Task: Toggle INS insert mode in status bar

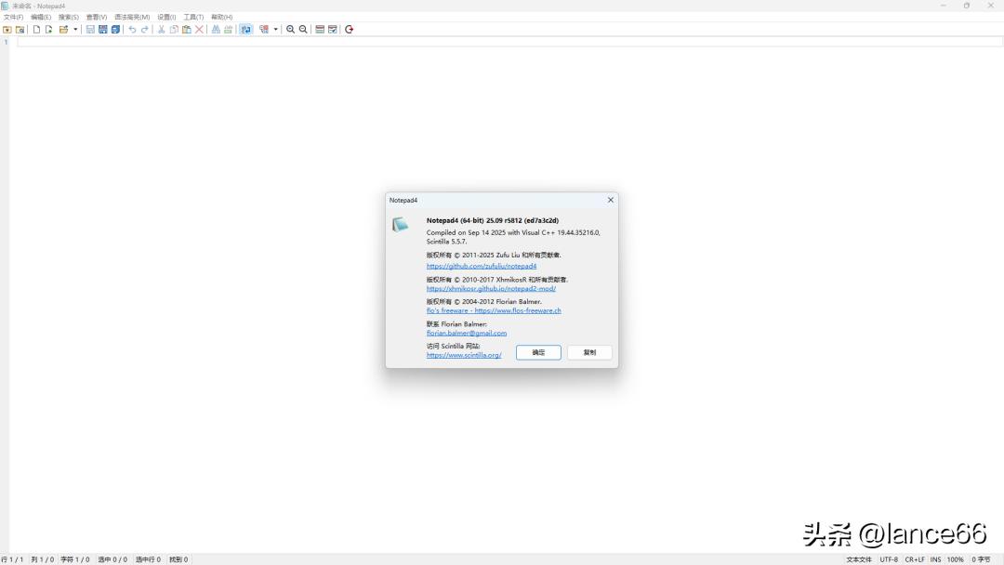Action: 935,559
